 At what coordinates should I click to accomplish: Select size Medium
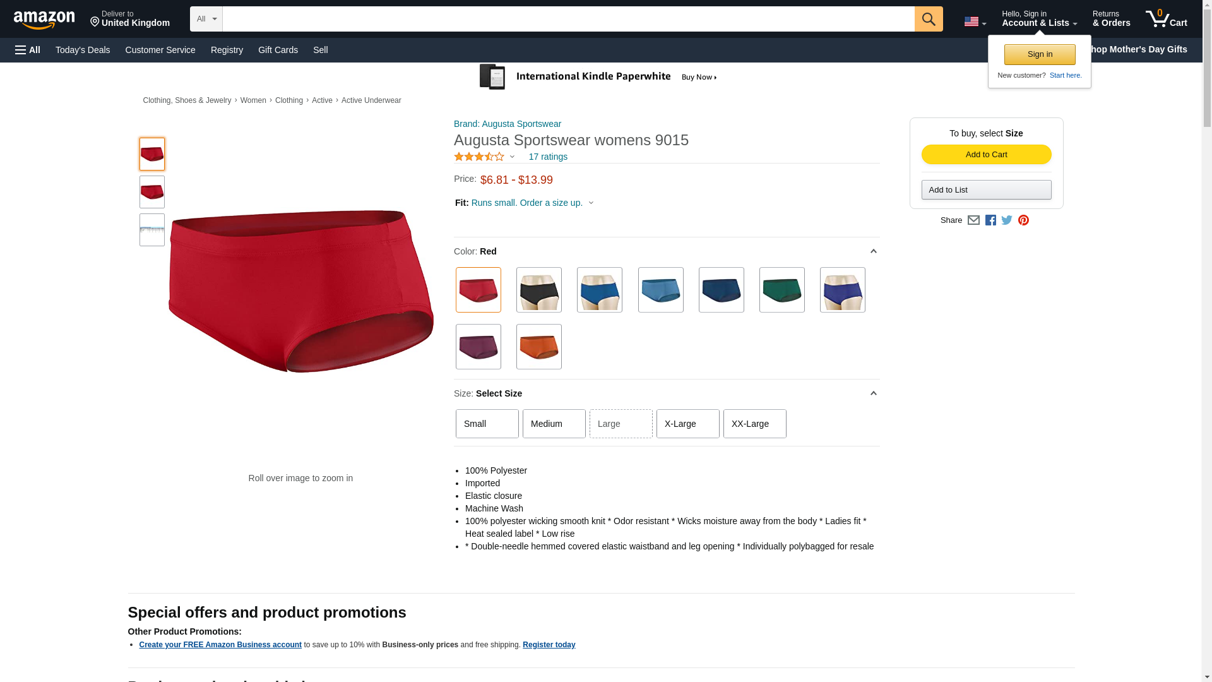554,424
